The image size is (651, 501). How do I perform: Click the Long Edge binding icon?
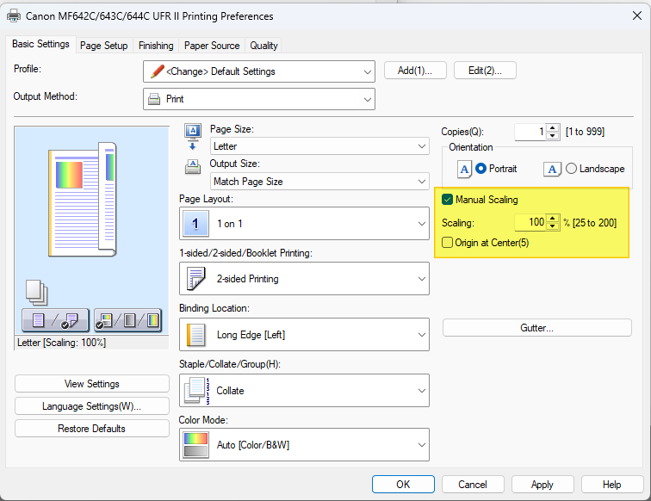[x=196, y=335]
